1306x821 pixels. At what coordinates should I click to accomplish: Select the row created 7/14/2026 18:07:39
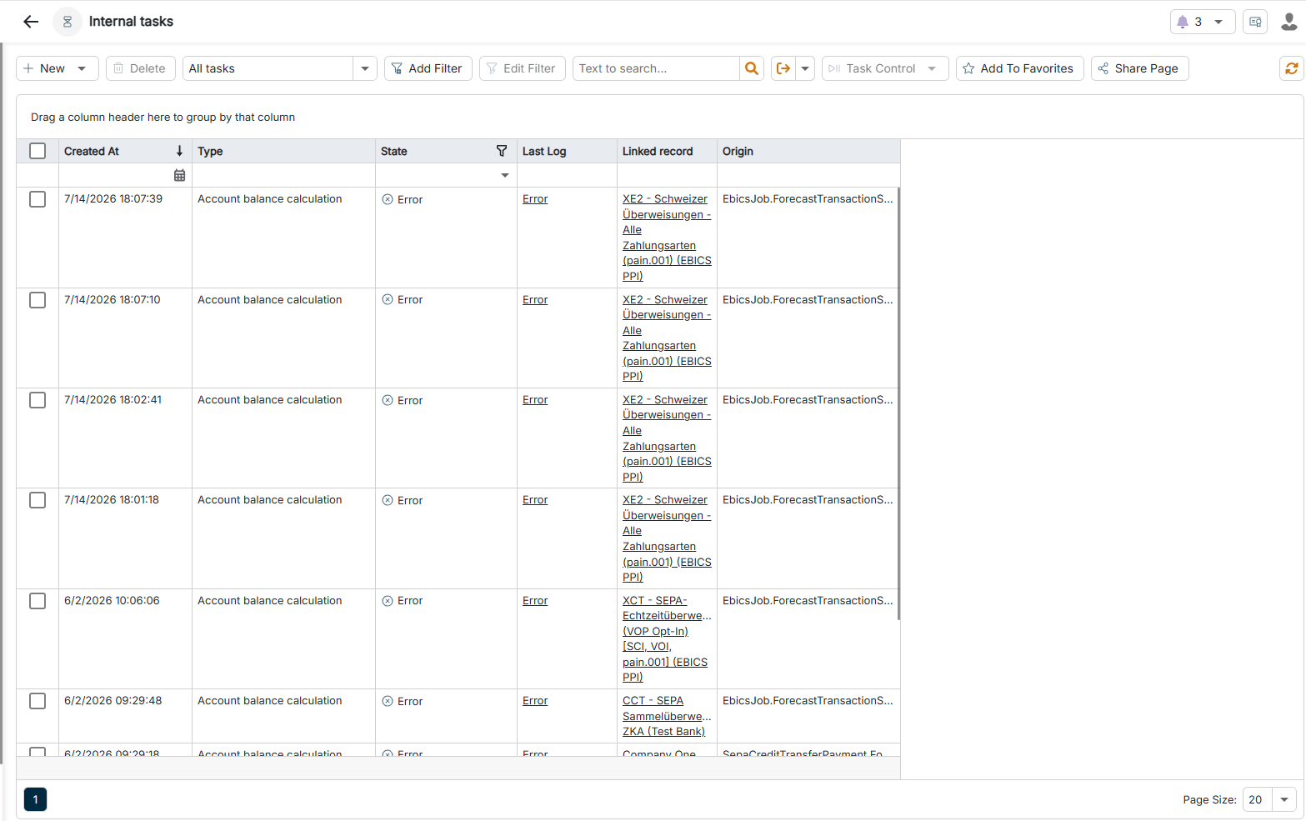[38, 199]
